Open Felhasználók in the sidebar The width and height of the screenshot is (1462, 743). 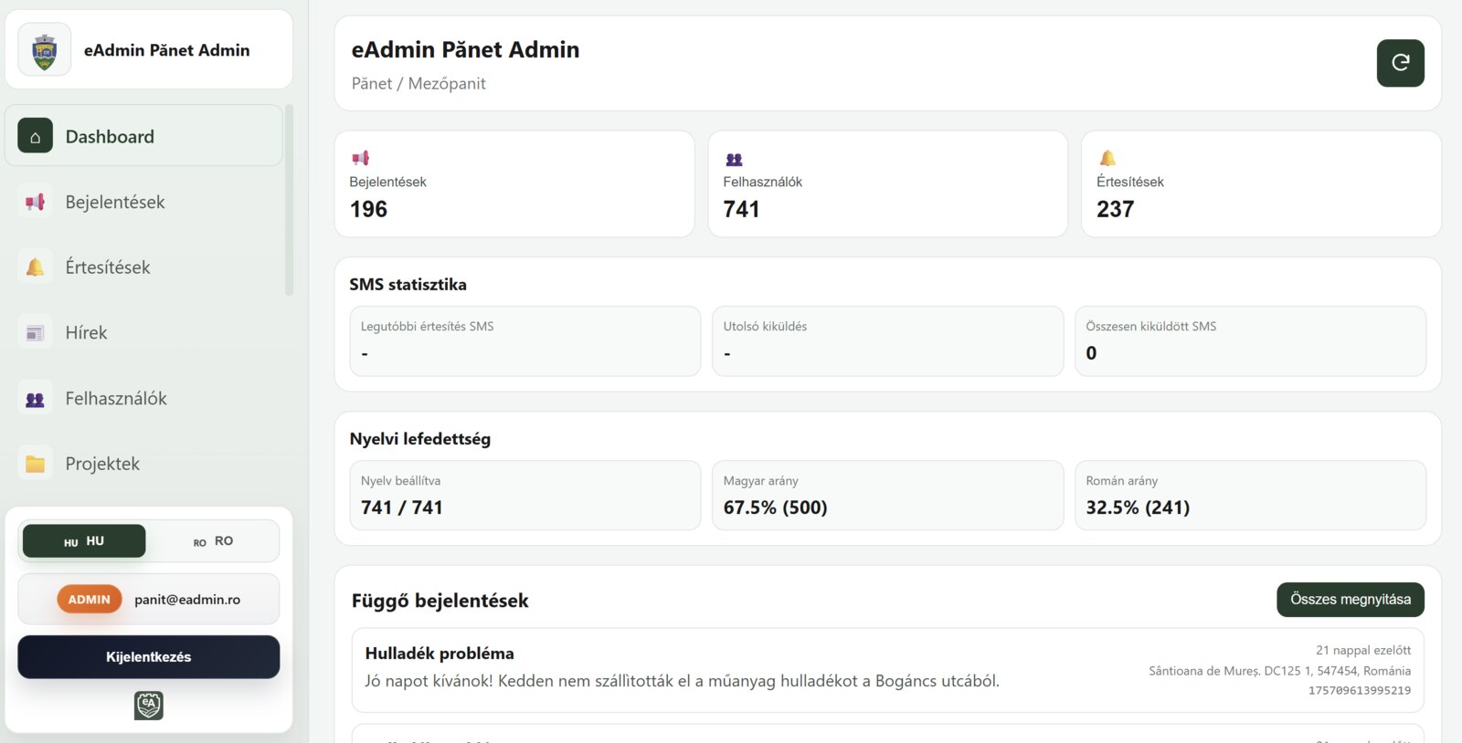[144, 399]
